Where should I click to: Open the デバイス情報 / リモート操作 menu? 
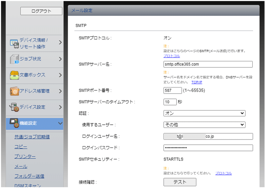[35, 43]
